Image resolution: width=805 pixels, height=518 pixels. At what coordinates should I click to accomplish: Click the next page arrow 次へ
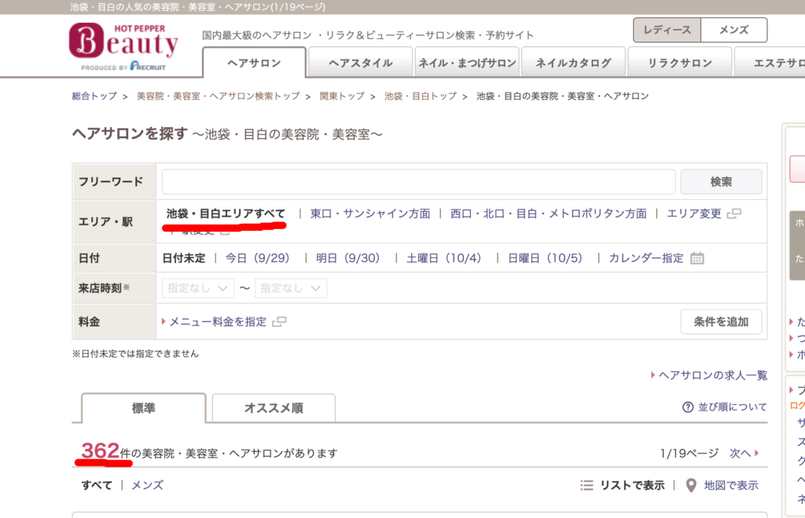click(x=745, y=453)
